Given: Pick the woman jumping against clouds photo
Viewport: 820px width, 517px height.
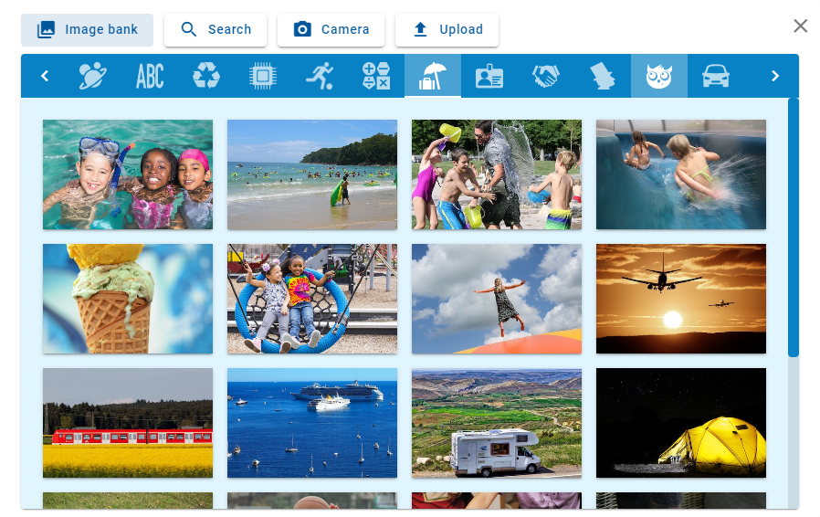Looking at the screenshot, I should click(496, 299).
